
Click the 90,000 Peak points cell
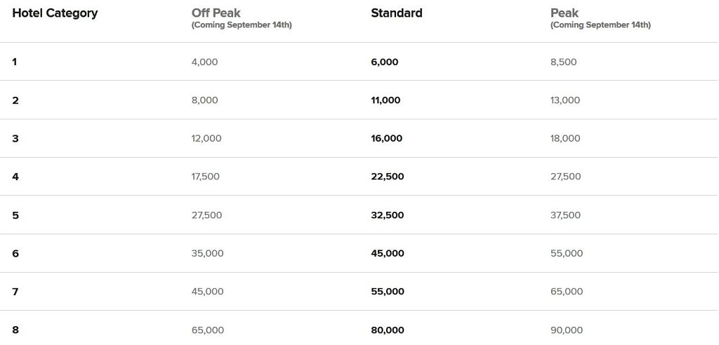coord(567,330)
